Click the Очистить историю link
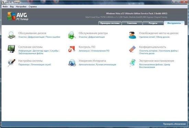This screenshot has height=128, width=189. (x=148, y=51)
